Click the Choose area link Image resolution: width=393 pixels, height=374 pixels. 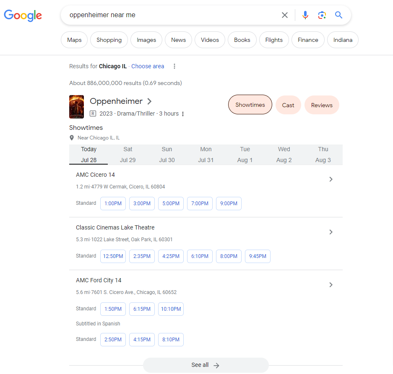pos(148,66)
